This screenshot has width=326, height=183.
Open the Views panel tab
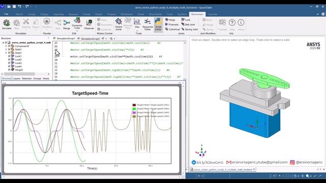[x=46, y=78]
